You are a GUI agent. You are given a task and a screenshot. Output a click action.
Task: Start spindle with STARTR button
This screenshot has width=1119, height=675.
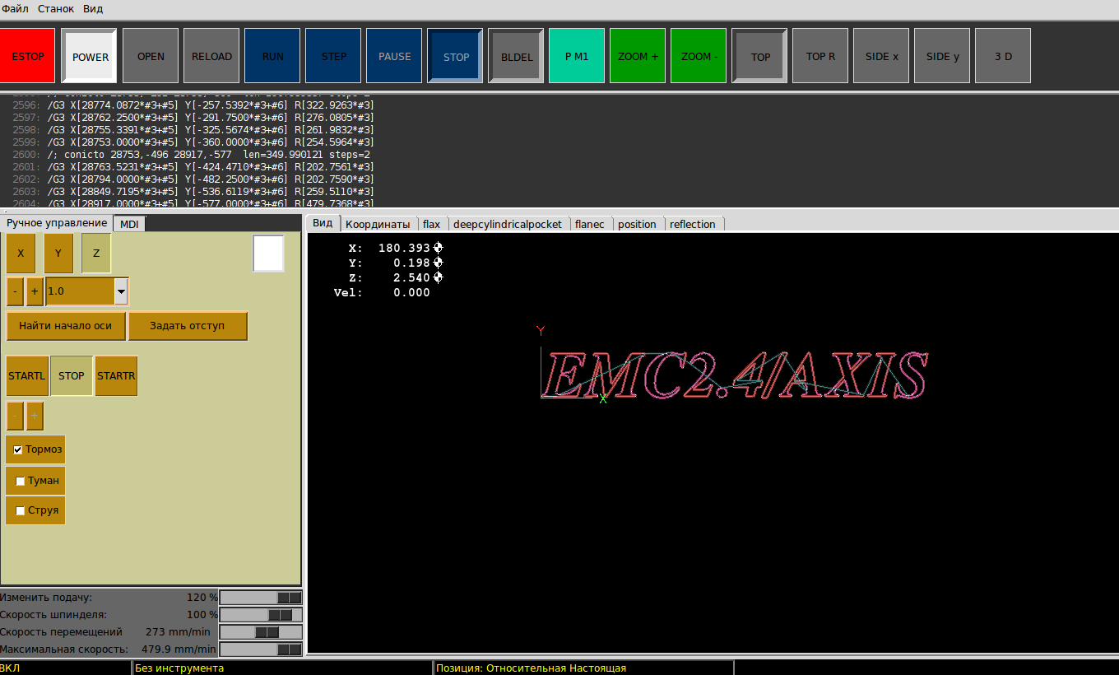click(116, 376)
